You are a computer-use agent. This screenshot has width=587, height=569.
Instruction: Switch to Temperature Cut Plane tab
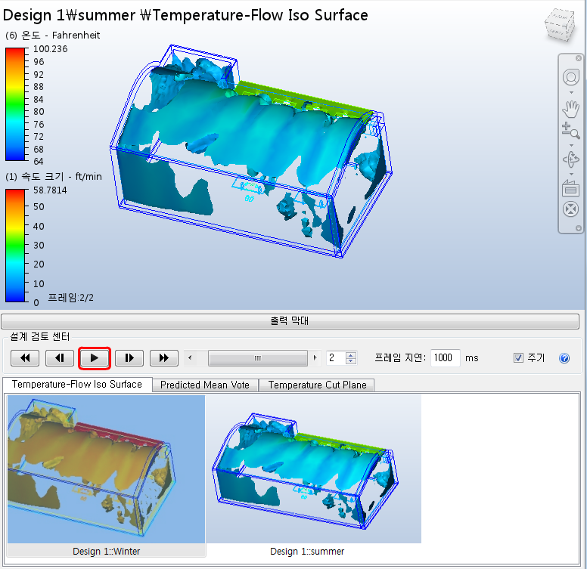click(x=317, y=385)
